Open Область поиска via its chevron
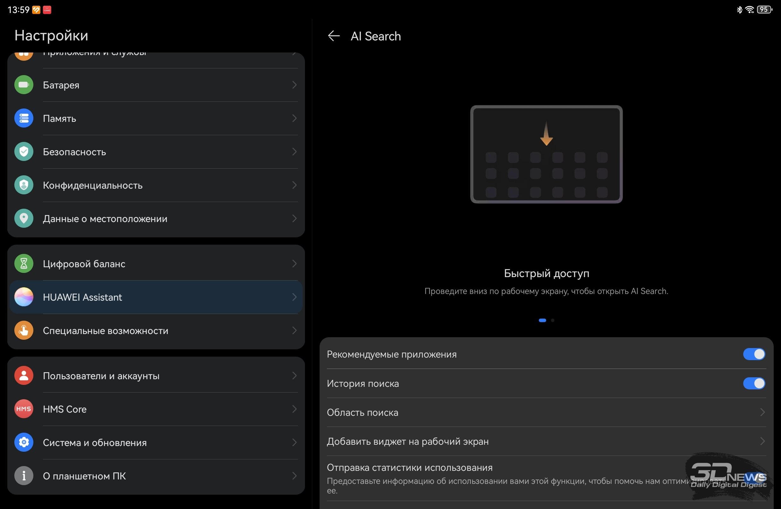 [x=763, y=413]
